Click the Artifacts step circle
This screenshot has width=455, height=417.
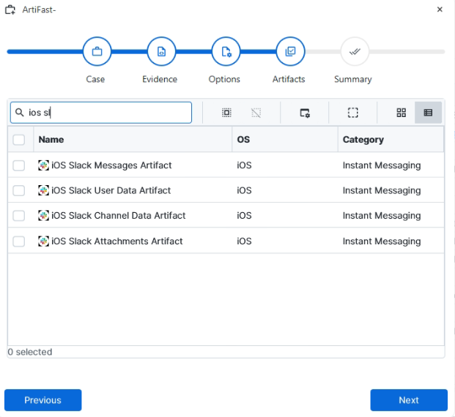point(290,52)
